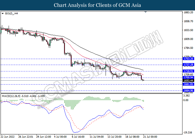Select the GOLD_,H4 chart label
This screenshot has height=139, width=195.
[11, 13]
